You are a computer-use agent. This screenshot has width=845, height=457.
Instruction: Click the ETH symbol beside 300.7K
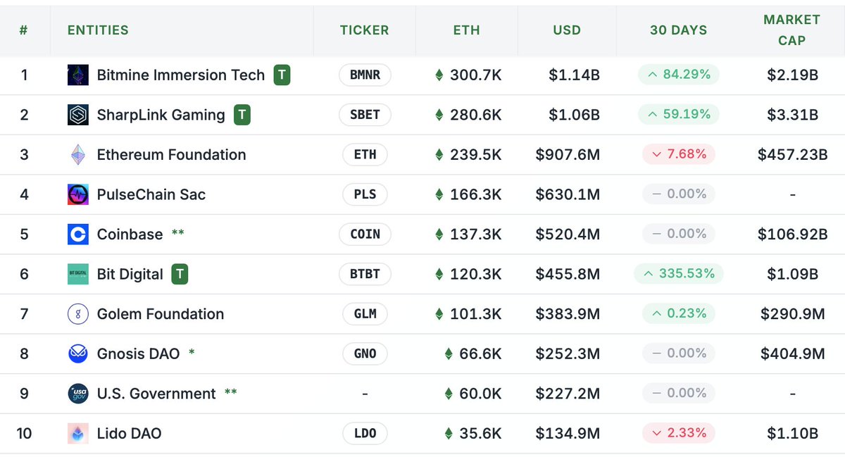point(439,75)
